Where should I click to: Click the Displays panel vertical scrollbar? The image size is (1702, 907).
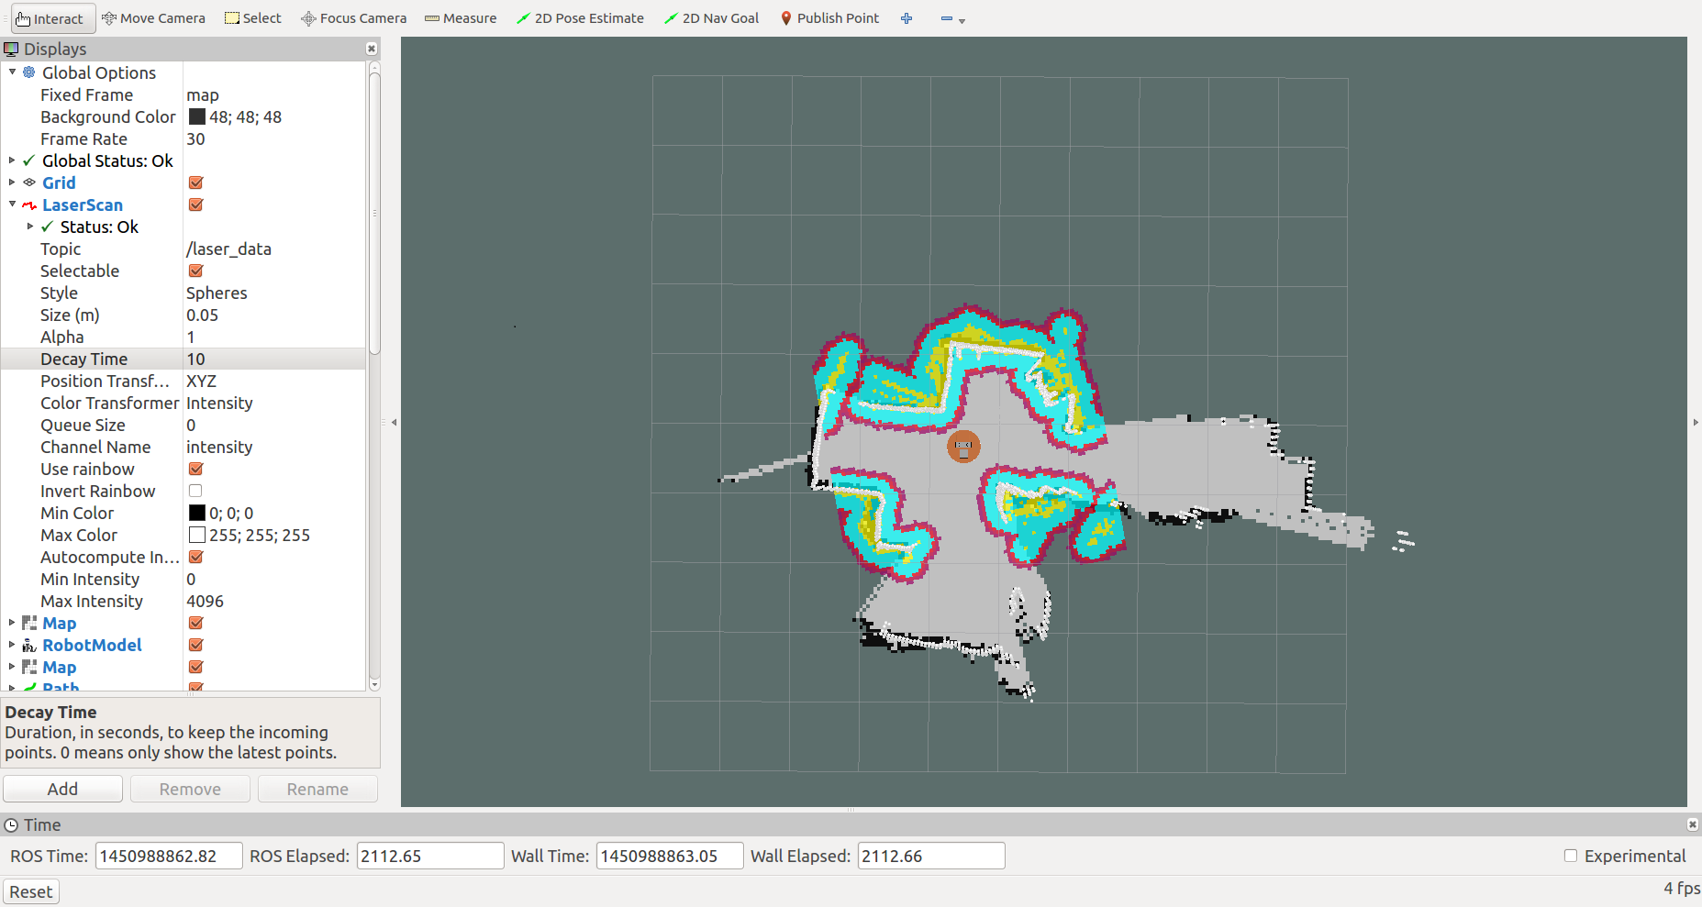pos(374,213)
